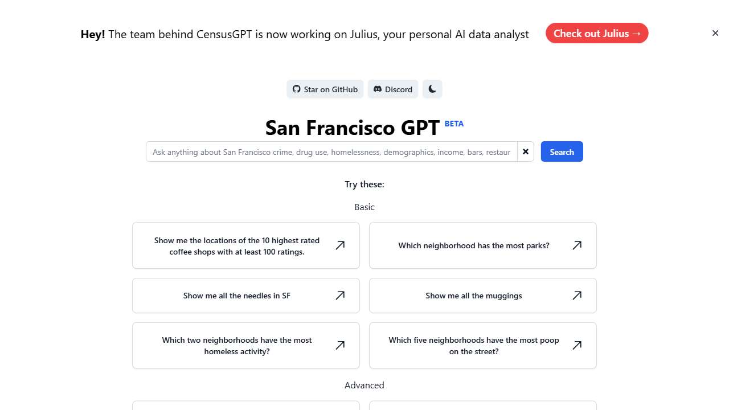The width and height of the screenshot is (729, 410).
Task: Click the arrow on the muggings suggestion
Action: pos(576,296)
